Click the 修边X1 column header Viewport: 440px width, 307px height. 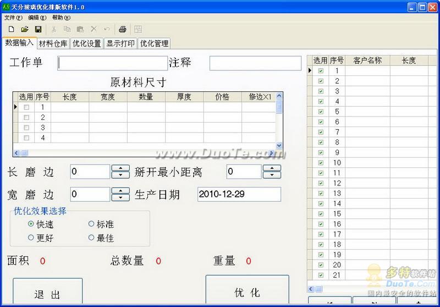click(258, 97)
